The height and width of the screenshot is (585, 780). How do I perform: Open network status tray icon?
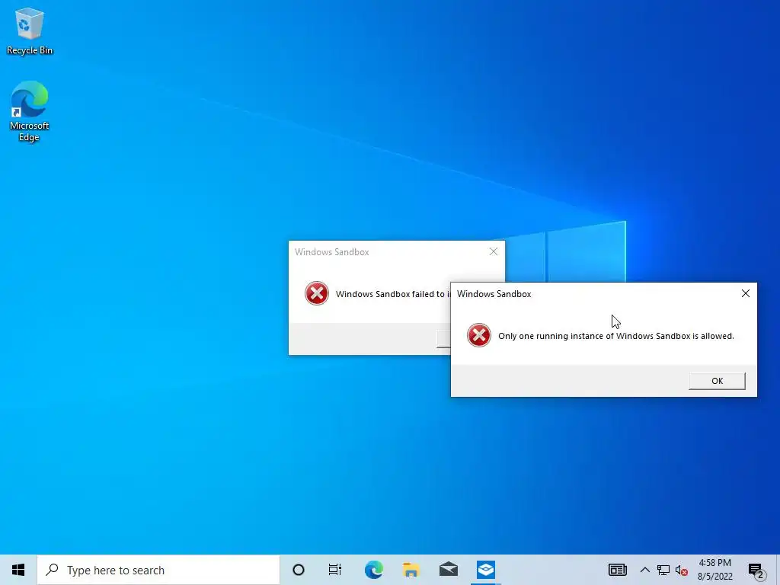pyautogui.click(x=663, y=570)
